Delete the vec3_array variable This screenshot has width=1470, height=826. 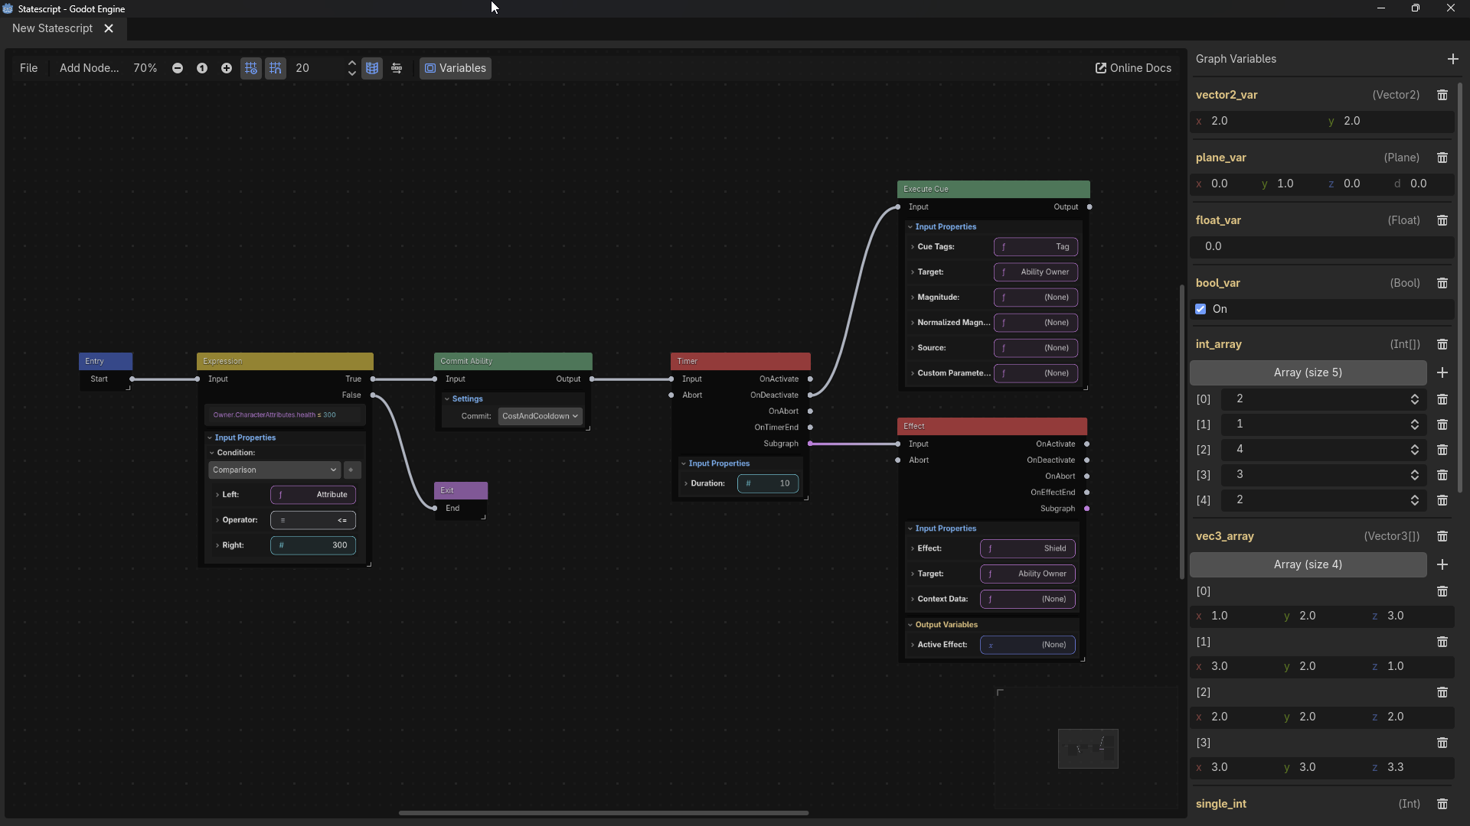[1442, 536]
